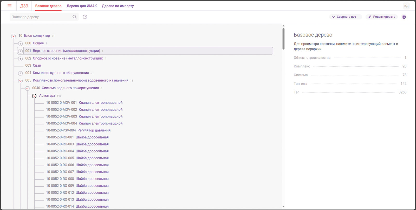Screen dimensions: 416x210
Task: Click the Тег statistic row
Action: pos(350,92)
